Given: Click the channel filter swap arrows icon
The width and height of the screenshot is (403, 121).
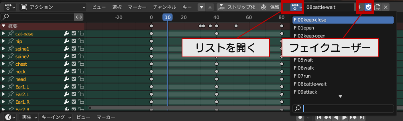Looking at the screenshot, I should tap(78, 17).
